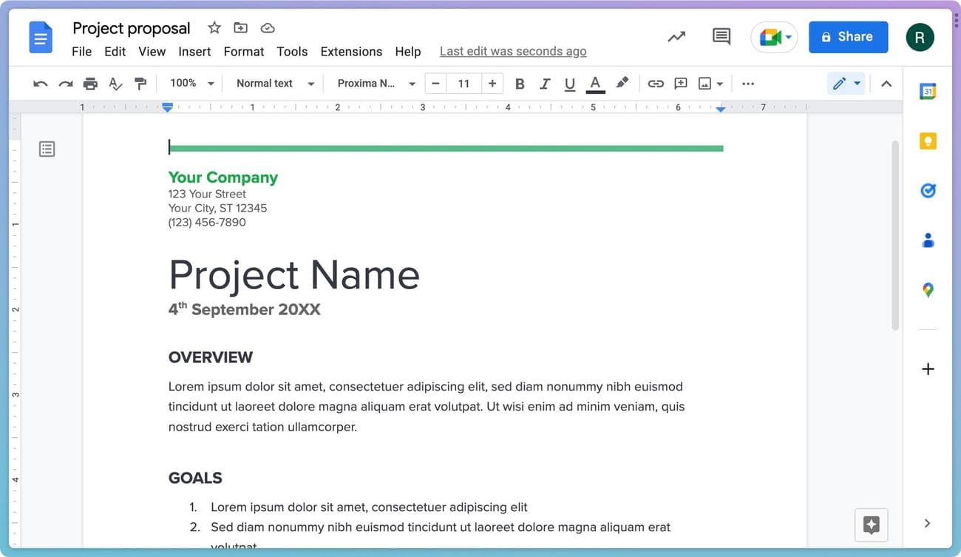Open the text color picker
Viewport: 961px width, 557px height.
pyautogui.click(x=595, y=84)
